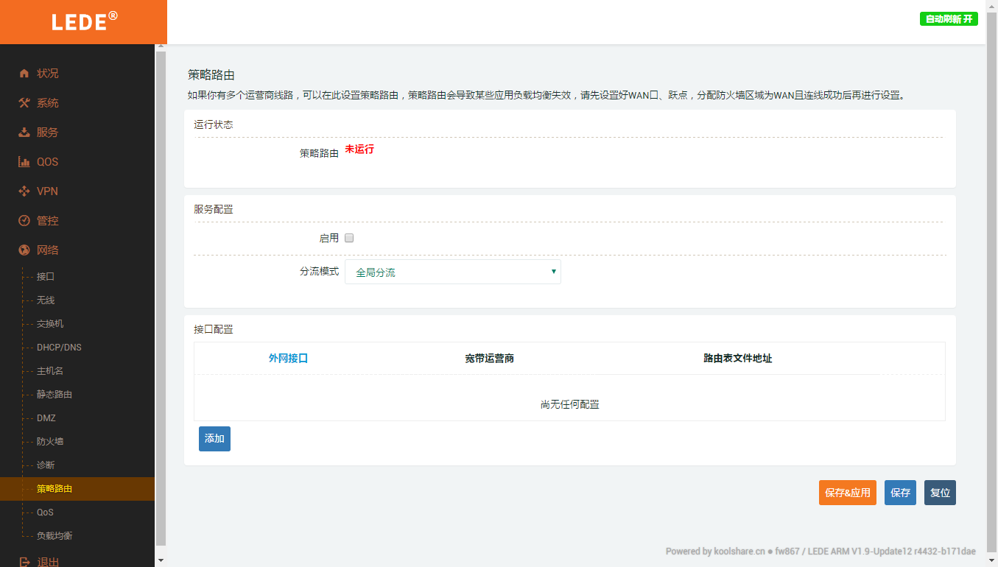Select DHCP/DNS under 网络

tap(59, 348)
